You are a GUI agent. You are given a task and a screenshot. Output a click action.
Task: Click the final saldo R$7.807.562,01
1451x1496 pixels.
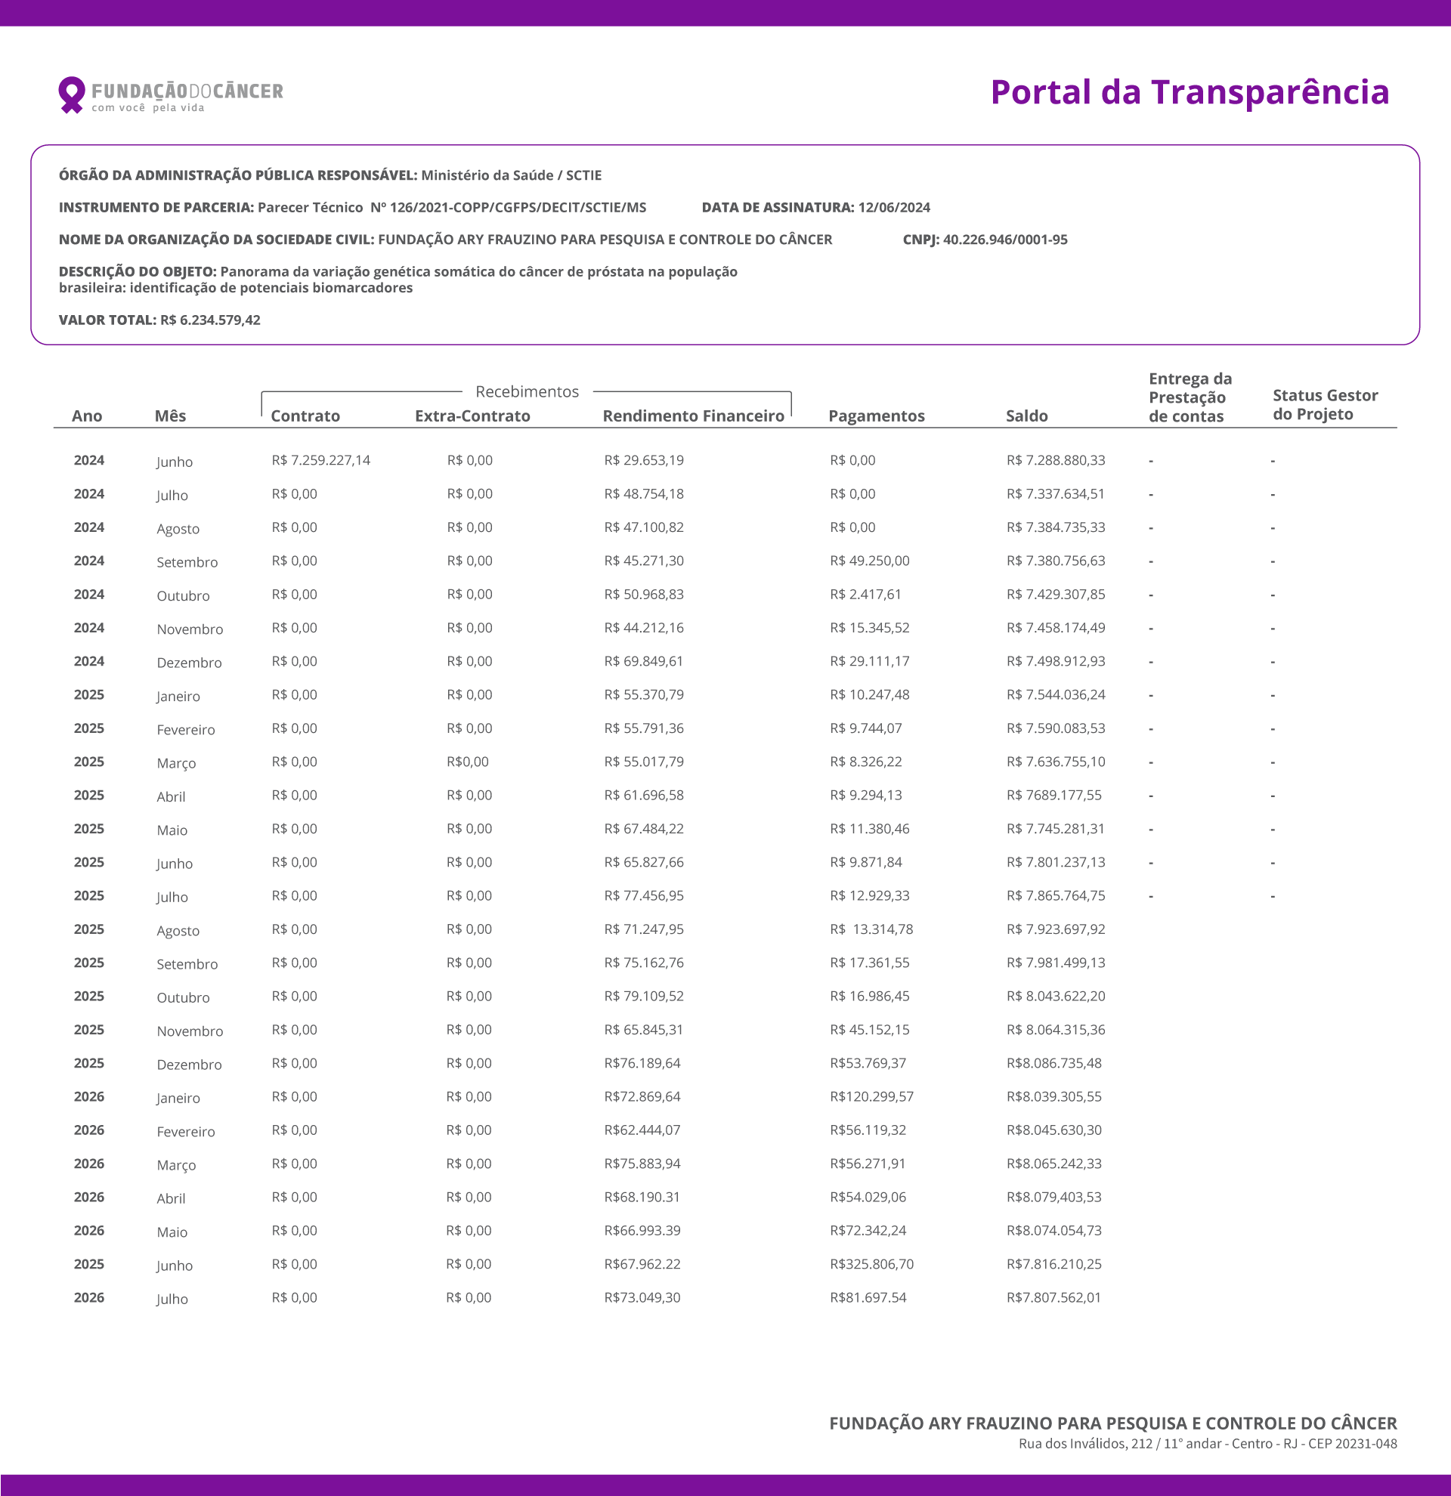(x=1054, y=1299)
